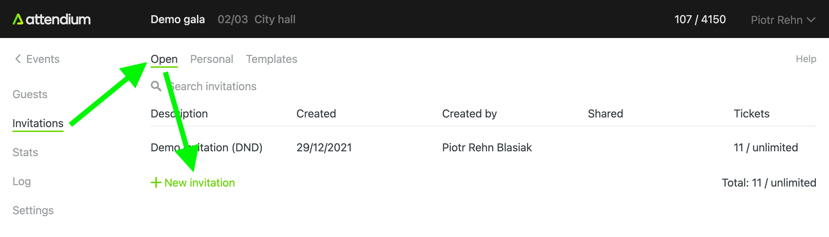Click the Help link
Screen dimensions: 829x237
click(x=806, y=59)
